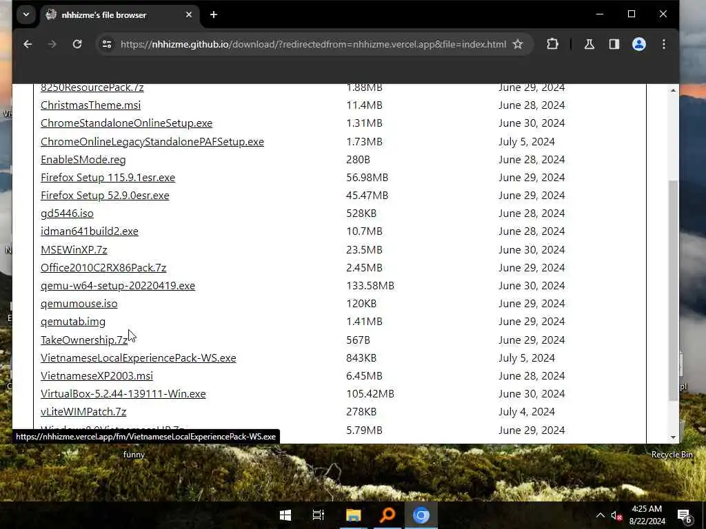706x529 pixels.
Task: Reload the current page
Action: 77,44
